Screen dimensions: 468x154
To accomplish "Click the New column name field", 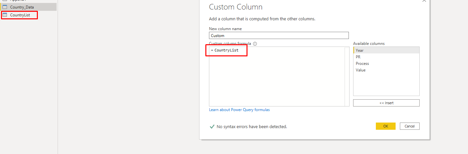I will (279, 35).
